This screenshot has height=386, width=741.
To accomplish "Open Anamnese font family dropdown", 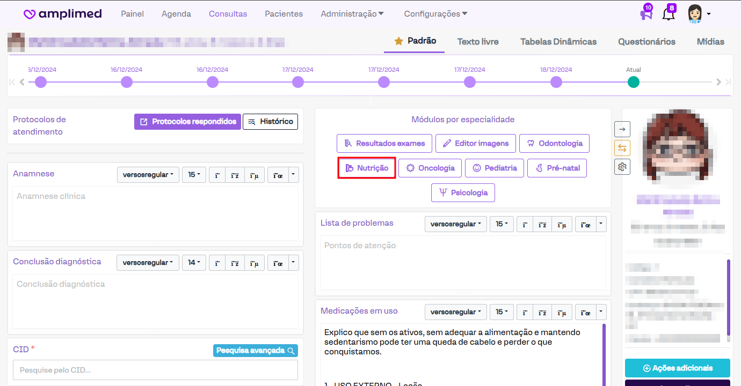I will click(148, 175).
